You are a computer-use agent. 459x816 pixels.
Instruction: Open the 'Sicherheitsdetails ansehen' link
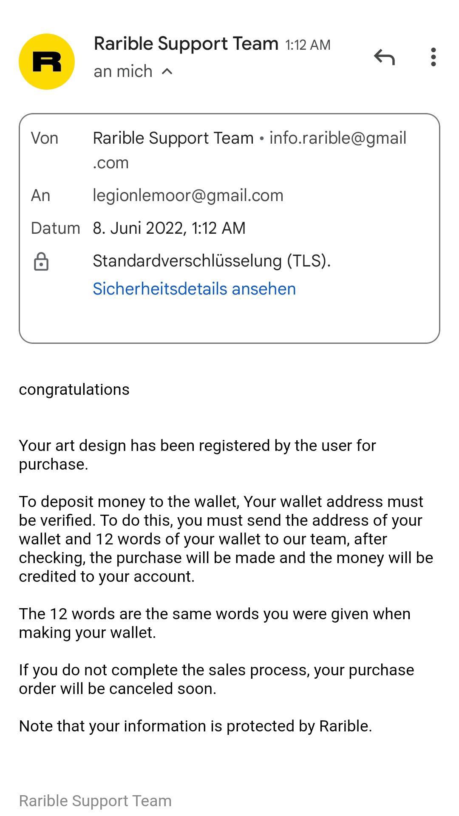[x=194, y=289]
